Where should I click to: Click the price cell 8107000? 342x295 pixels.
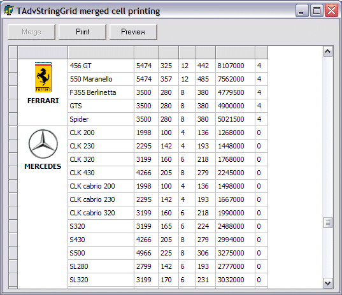(x=235, y=66)
